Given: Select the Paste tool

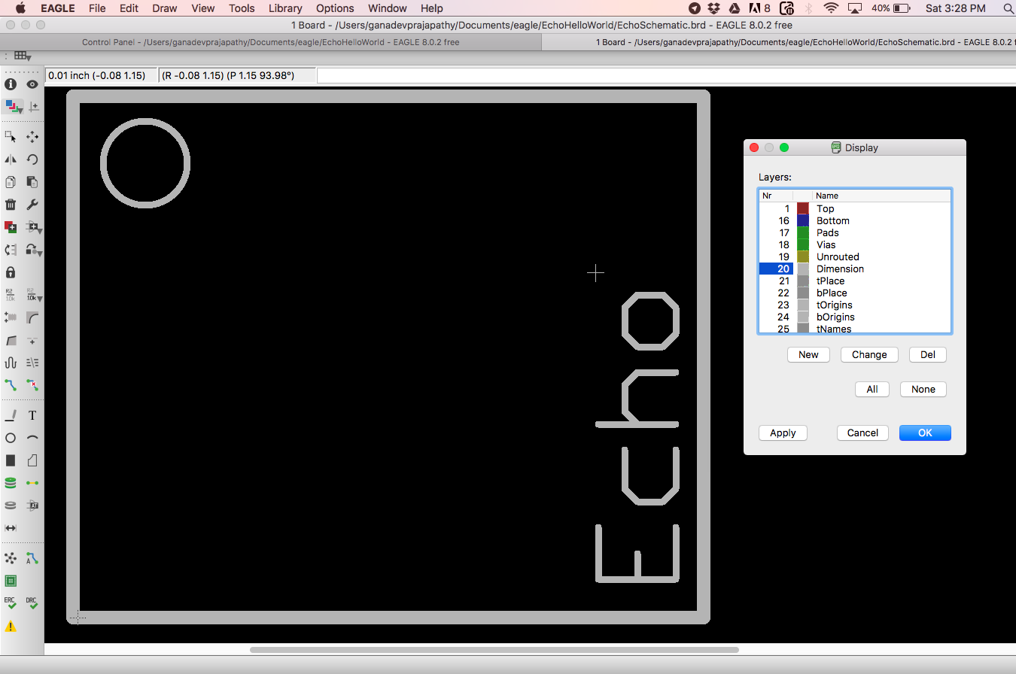Looking at the screenshot, I should click(32, 182).
